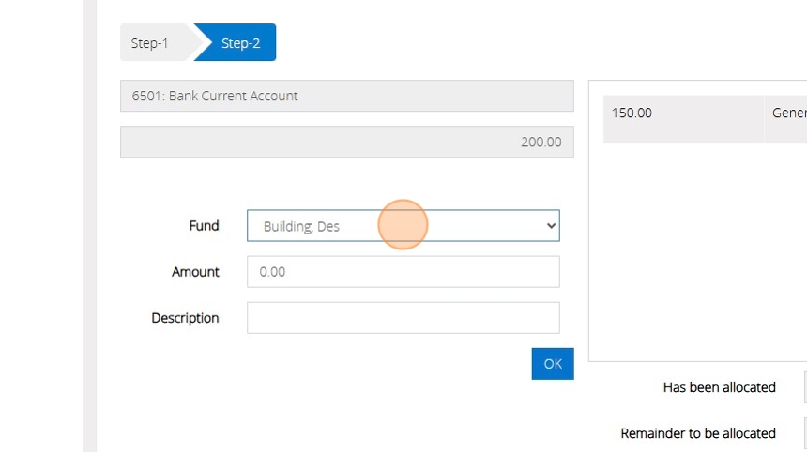The height and width of the screenshot is (452, 807).
Task: Click into the Amount input field
Action: pos(403,272)
